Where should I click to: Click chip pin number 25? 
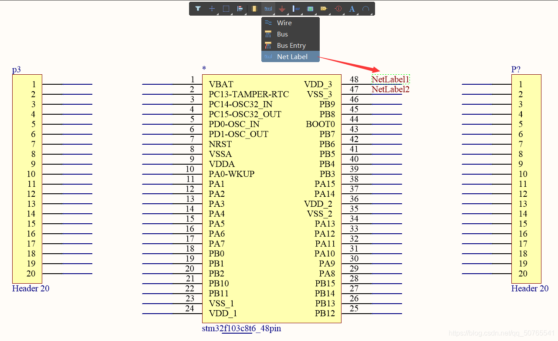pyautogui.click(x=354, y=309)
